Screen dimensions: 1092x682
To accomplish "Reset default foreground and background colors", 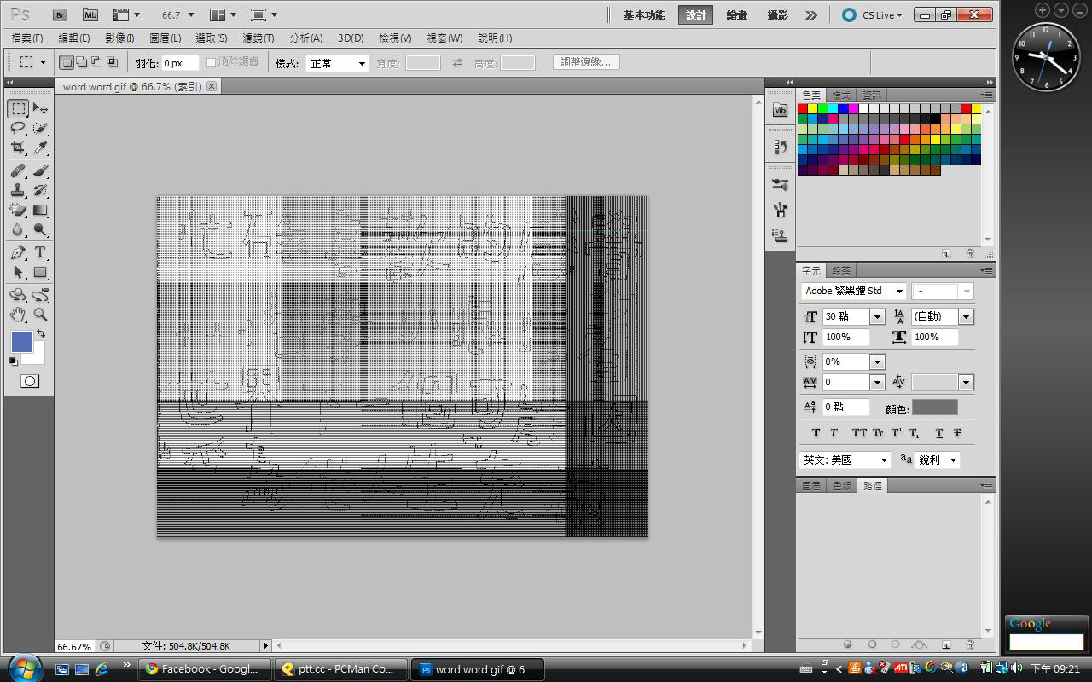I will click(13, 361).
